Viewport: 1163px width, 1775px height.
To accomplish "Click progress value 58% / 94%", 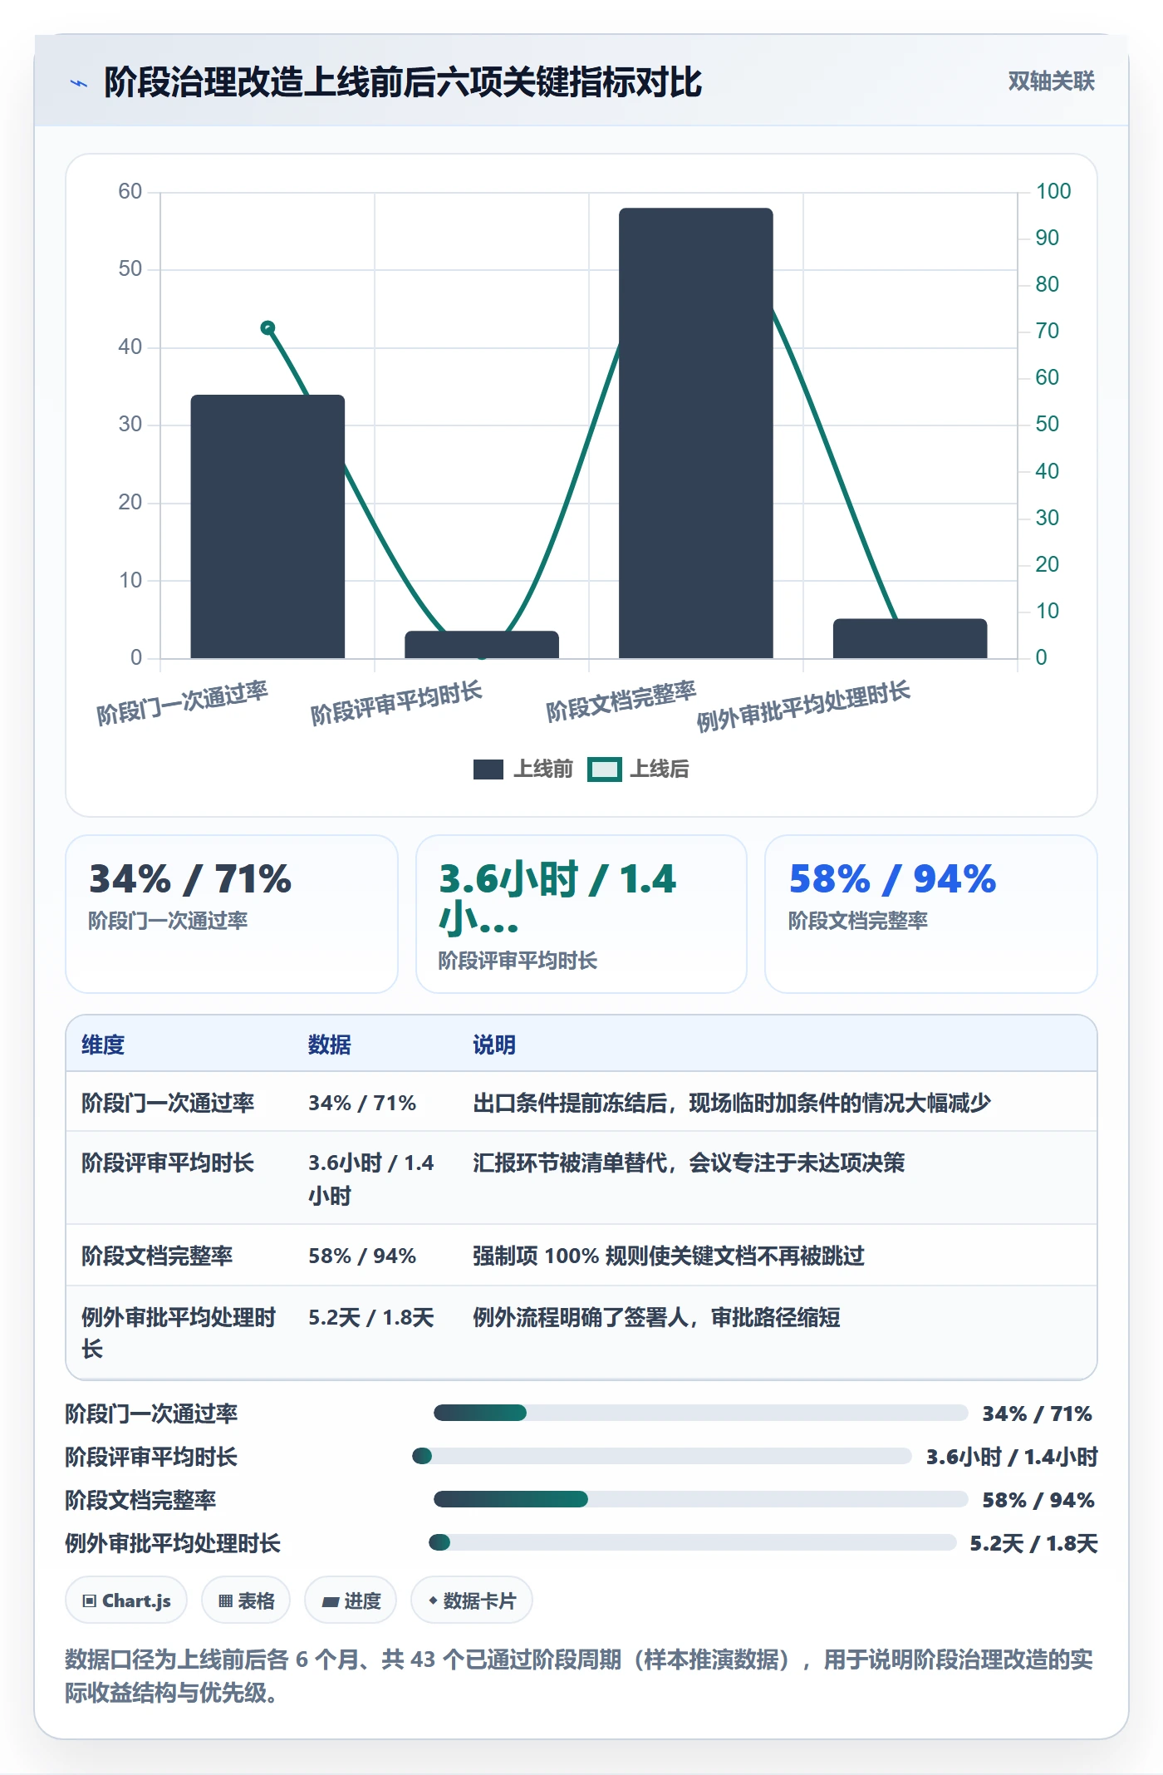I will tap(1038, 1500).
